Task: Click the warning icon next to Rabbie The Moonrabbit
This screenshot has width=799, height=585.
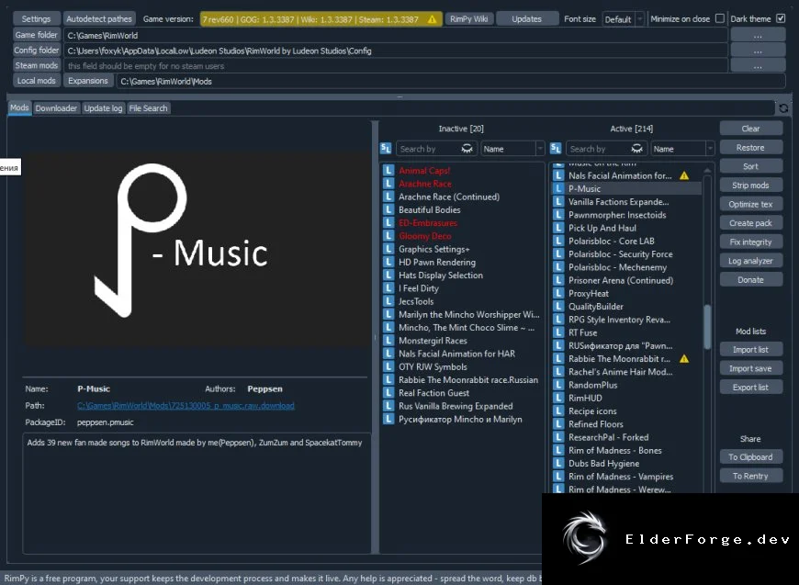Action: tap(684, 359)
